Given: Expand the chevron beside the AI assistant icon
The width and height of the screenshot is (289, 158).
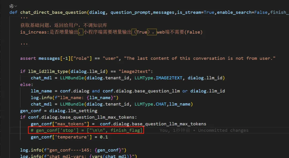Looking at the screenshot, I should 16,6.
